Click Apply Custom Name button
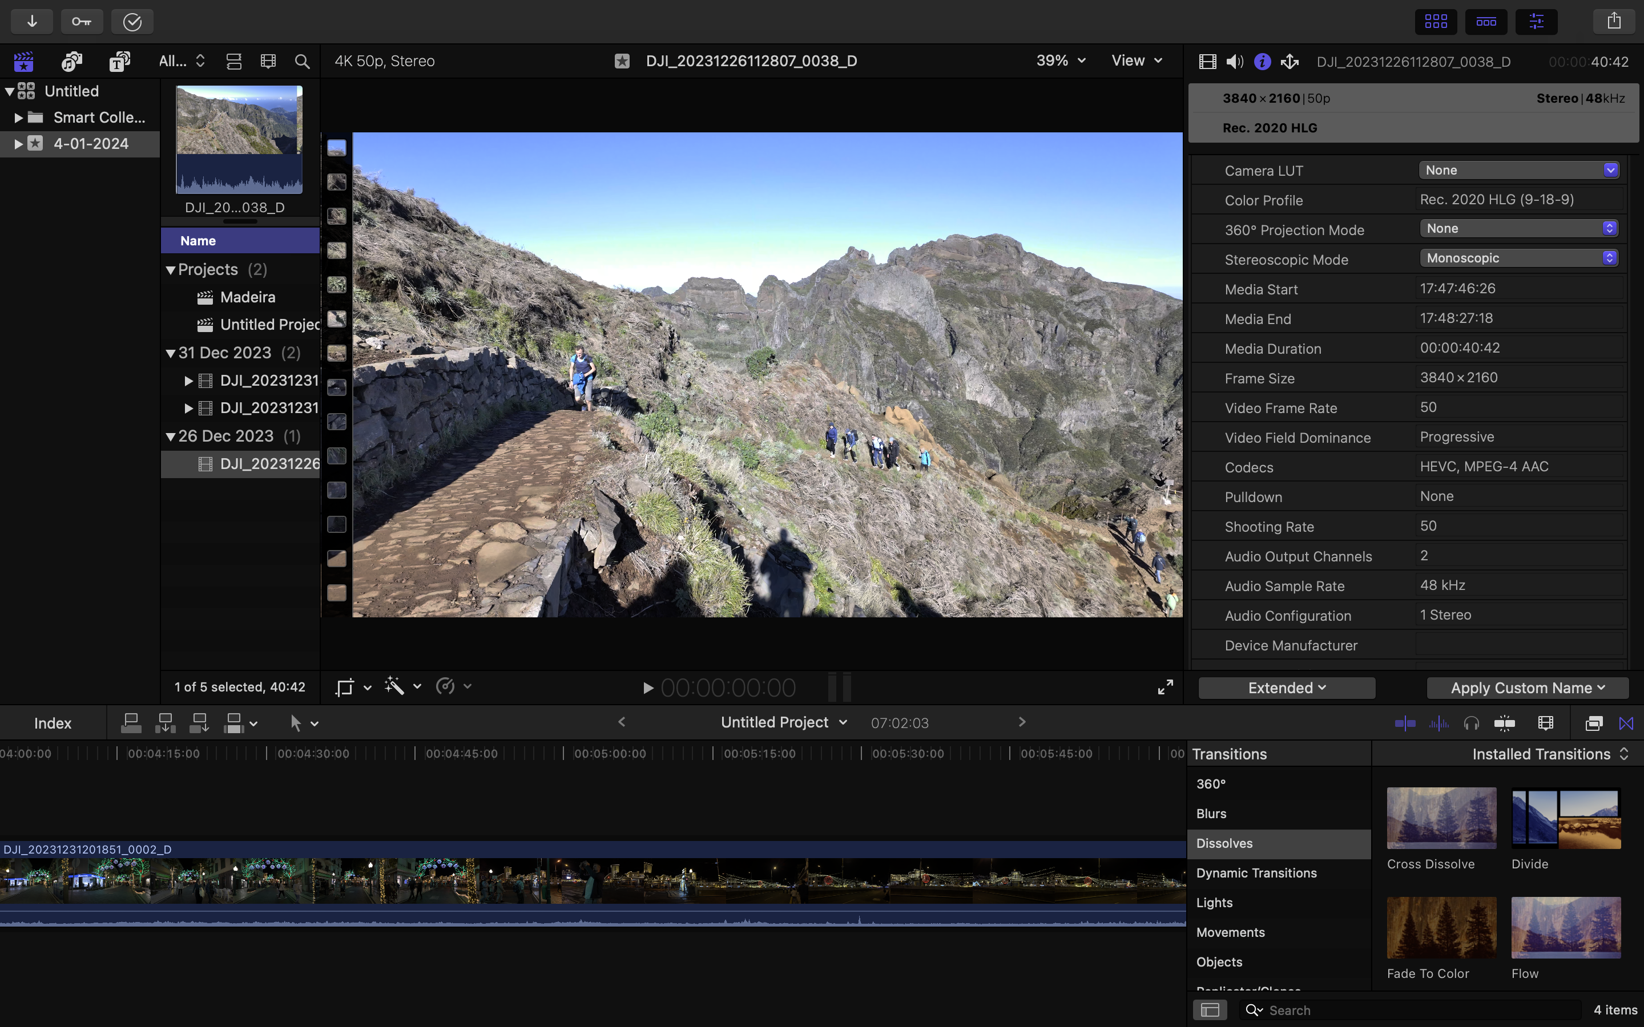This screenshot has width=1644, height=1027. 1527,688
